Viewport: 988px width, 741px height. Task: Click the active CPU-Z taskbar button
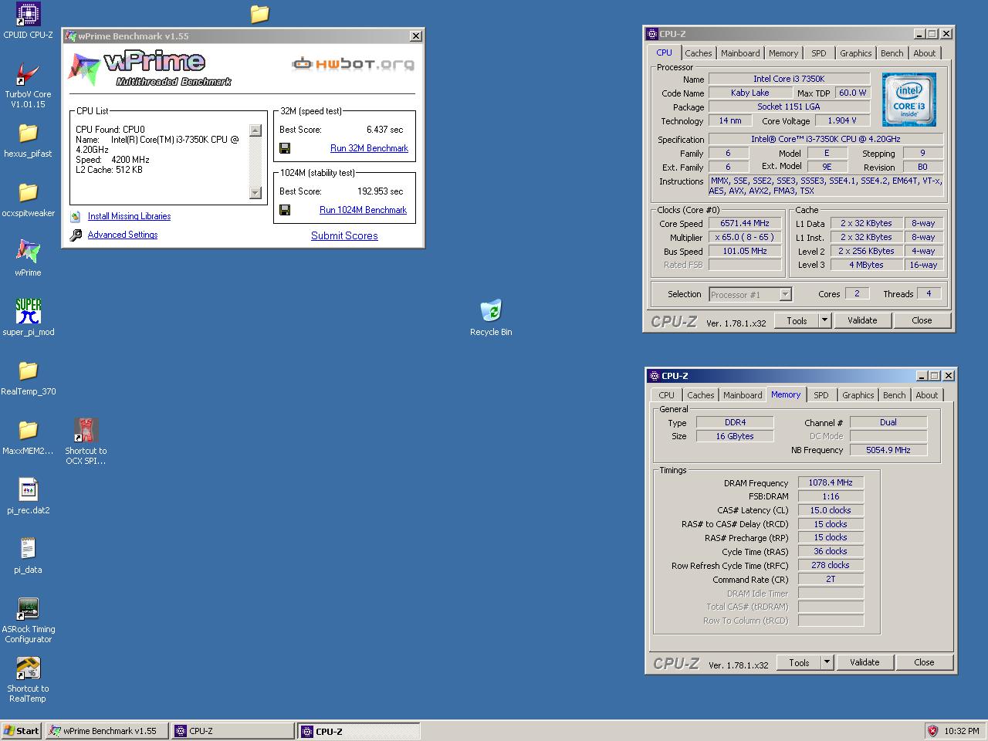tap(359, 731)
